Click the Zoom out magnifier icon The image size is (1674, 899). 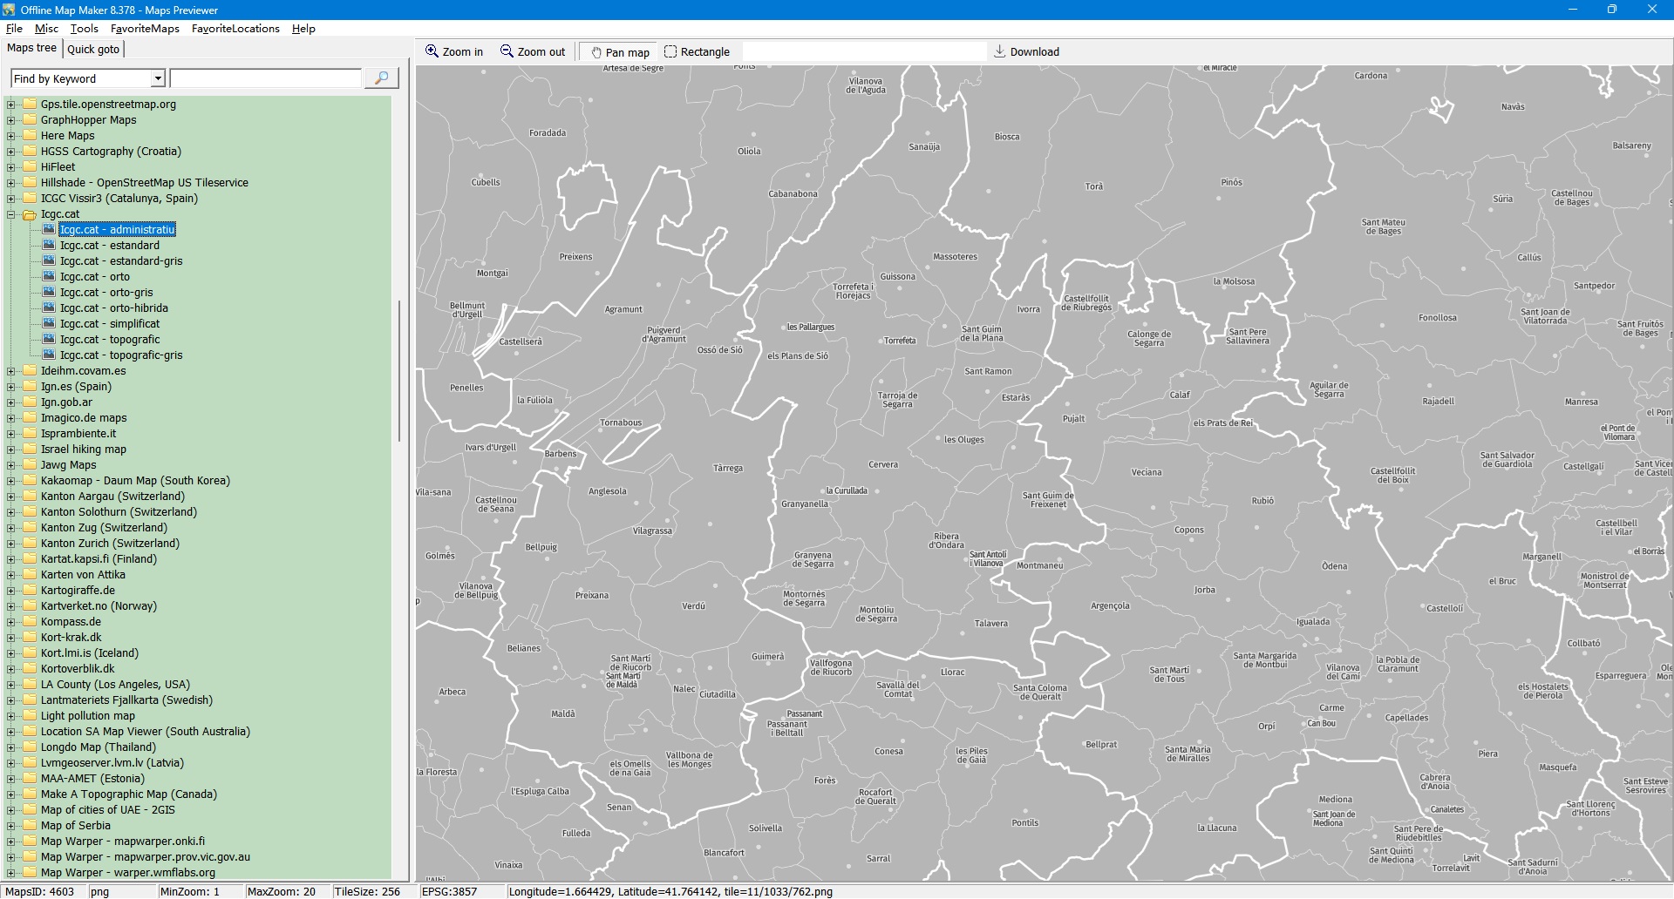point(507,51)
